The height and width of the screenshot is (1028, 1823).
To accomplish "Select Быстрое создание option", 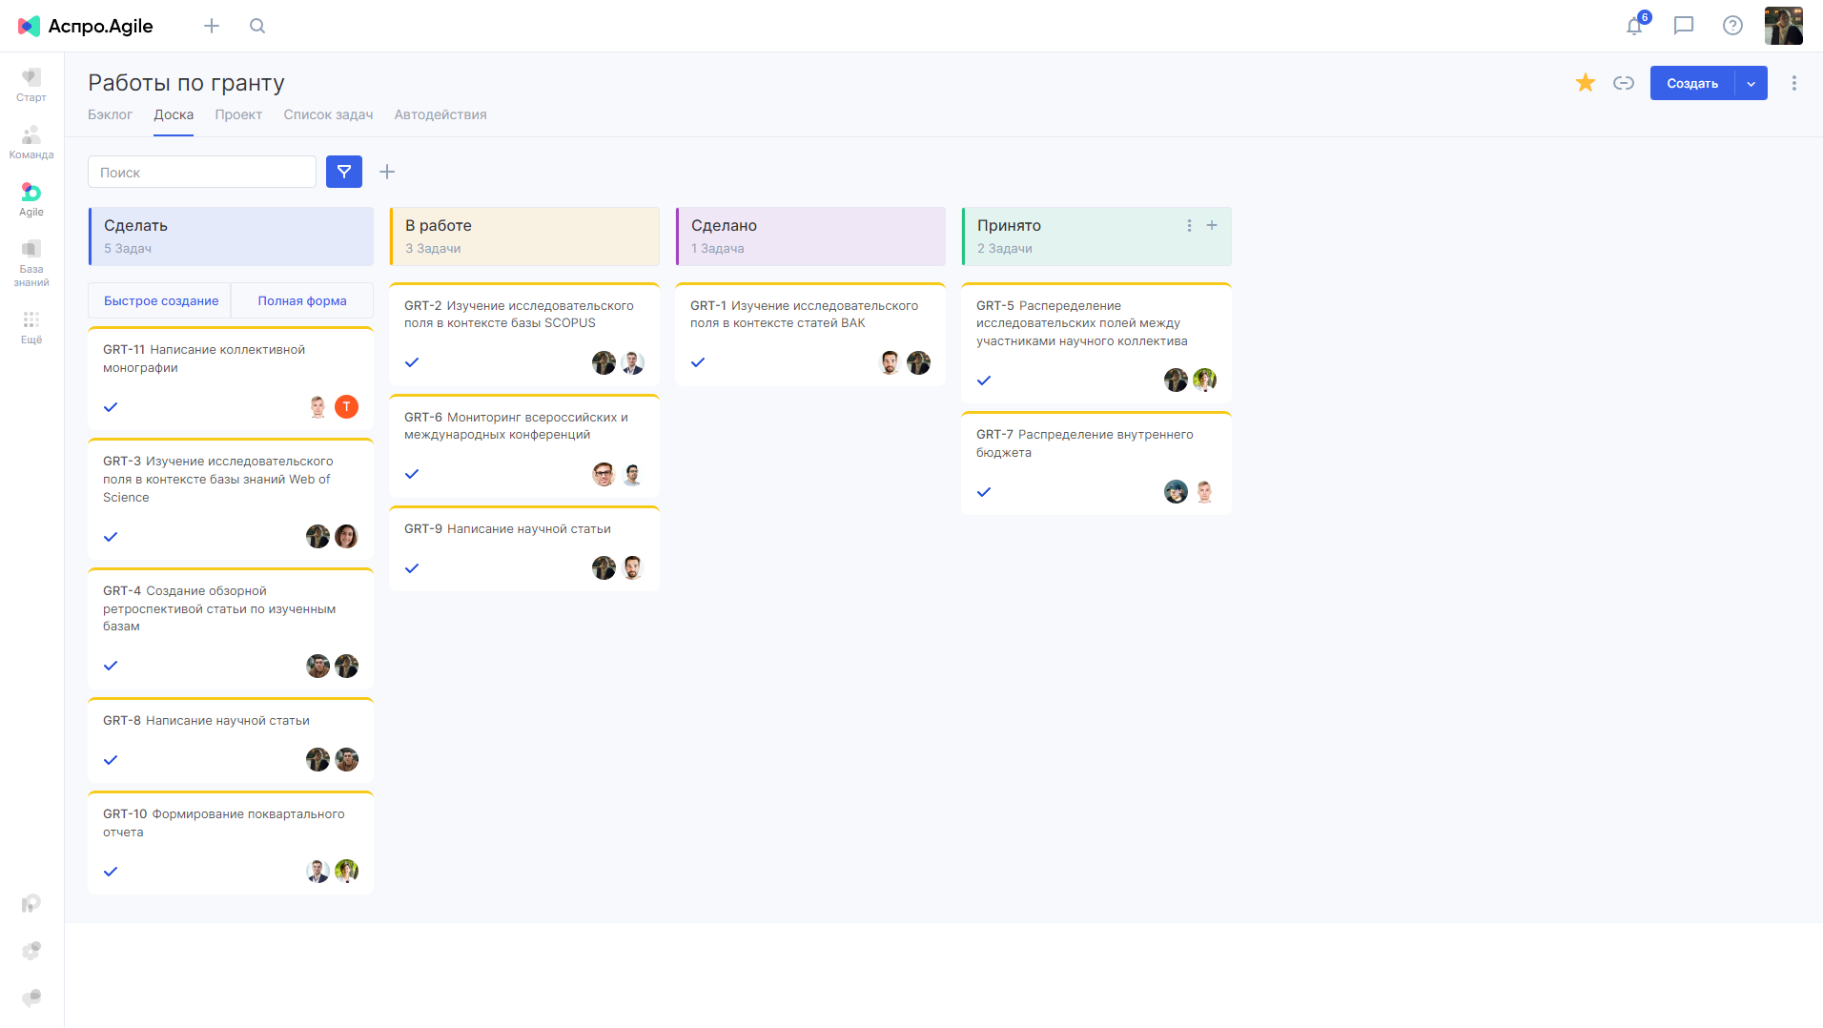I will coord(160,300).
